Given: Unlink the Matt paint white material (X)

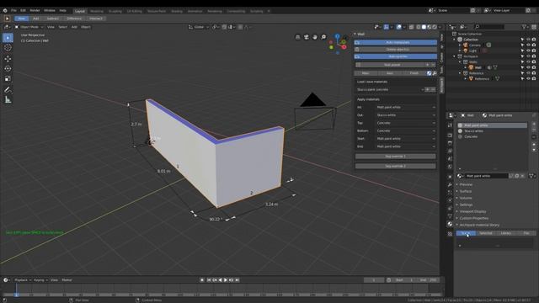Looking at the screenshot, I should pos(522,176).
